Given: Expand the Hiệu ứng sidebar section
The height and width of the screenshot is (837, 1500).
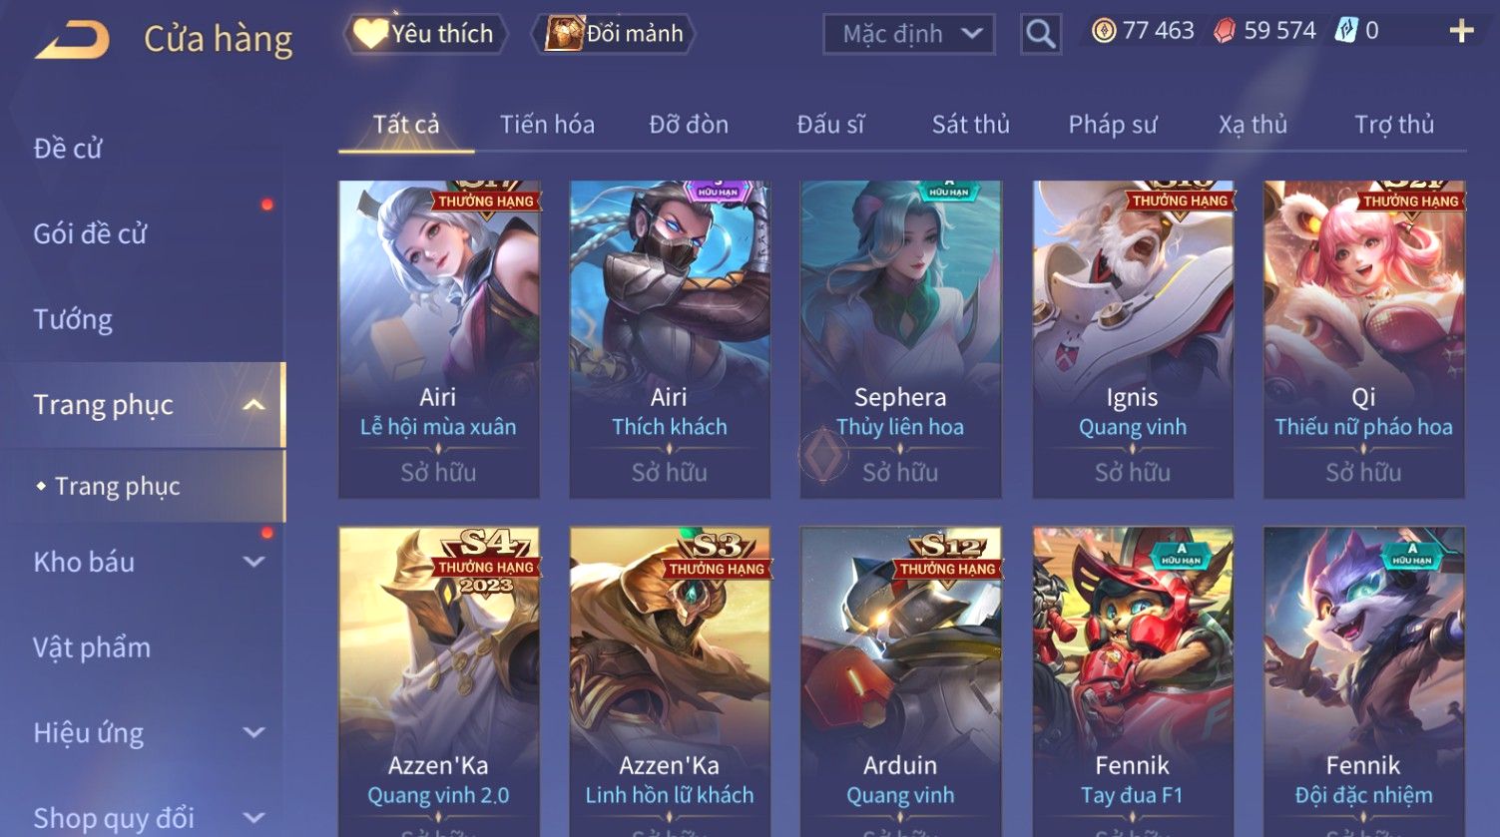Looking at the screenshot, I should pyautogui.click(x=253, y=733).
